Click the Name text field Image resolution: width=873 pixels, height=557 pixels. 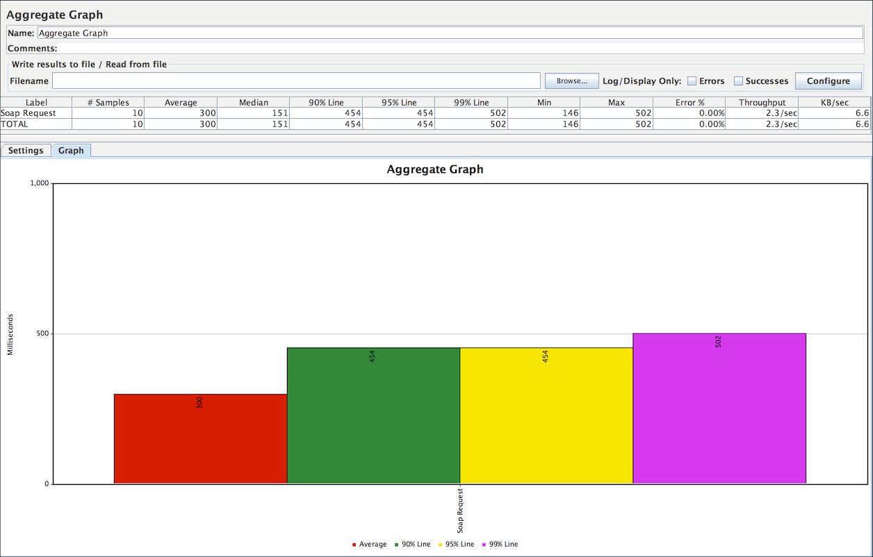pyautogui.click(x=450, y=33)
